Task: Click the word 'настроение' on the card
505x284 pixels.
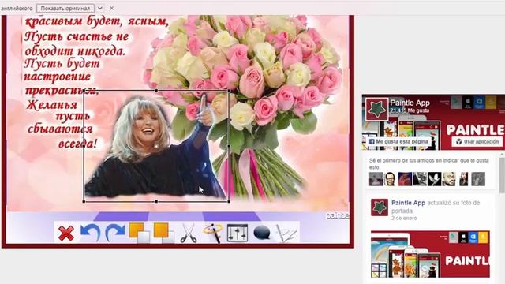Action: coord(58,77)
